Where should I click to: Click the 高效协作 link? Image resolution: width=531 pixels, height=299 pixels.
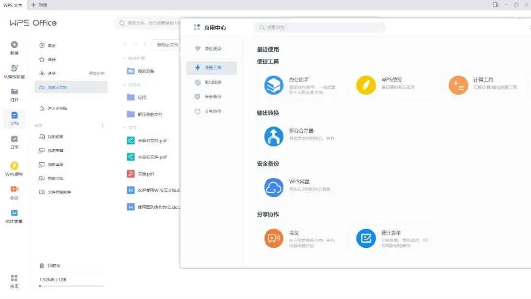pos(97,73)
